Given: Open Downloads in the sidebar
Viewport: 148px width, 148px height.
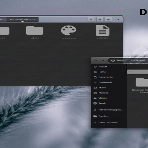Looking at the screenshot, I should (109, 83).
